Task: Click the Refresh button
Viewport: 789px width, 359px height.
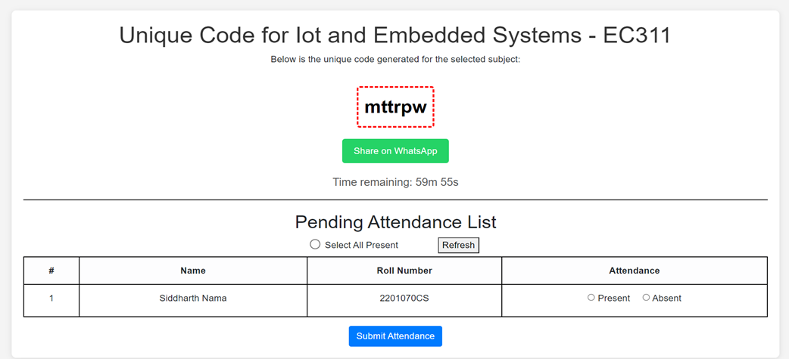Action: coord(458,245)
